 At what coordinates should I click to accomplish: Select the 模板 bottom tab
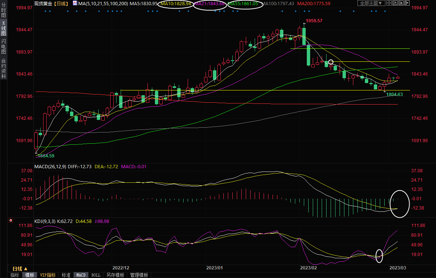click(29, 275)
